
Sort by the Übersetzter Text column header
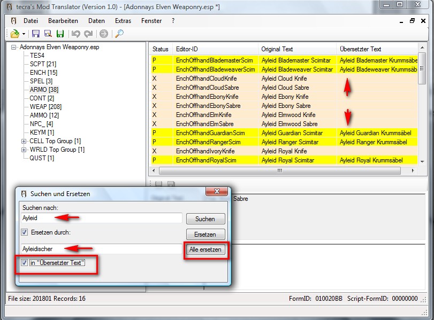(x=377, y=49)
